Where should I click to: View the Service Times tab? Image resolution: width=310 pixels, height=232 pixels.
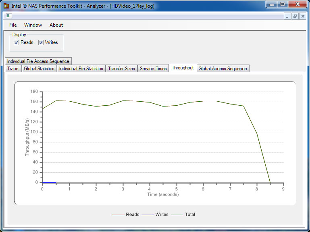click(153, 69)
